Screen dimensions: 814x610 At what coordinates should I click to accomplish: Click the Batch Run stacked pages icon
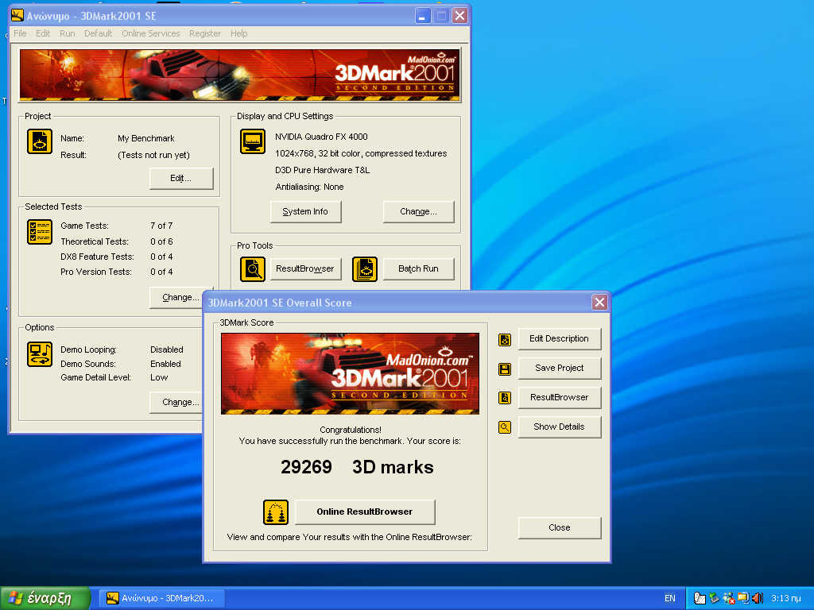(365, 268)
